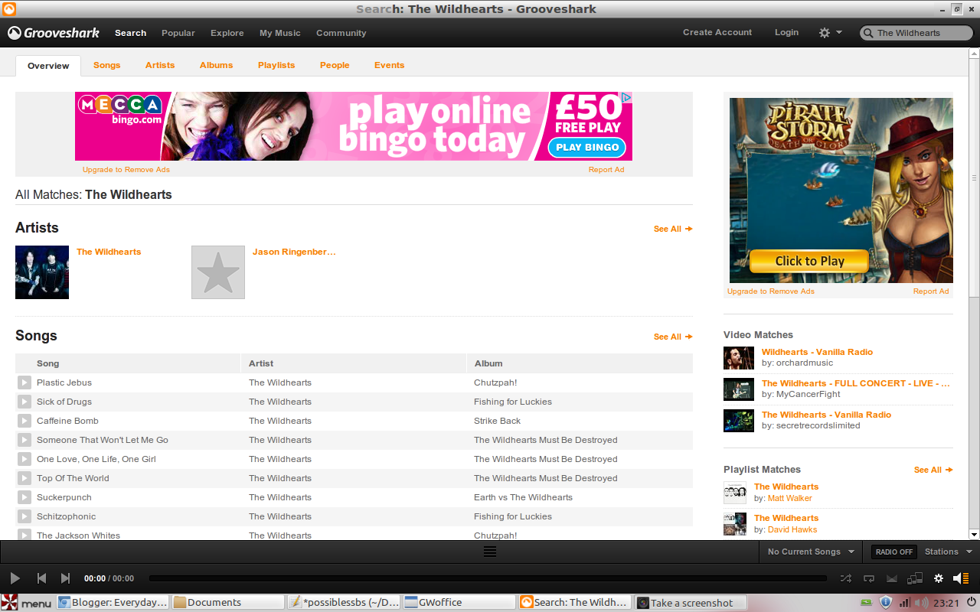This screenshot has height=612, width=980.
Task: Click the search field containing The Wildhearts
Action: pos(916,33)
